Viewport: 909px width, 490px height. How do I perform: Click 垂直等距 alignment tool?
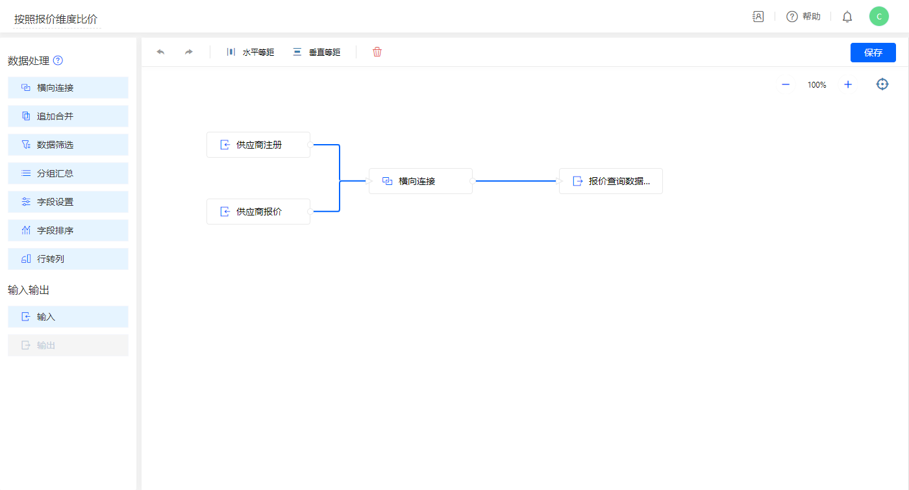point(317,52)
